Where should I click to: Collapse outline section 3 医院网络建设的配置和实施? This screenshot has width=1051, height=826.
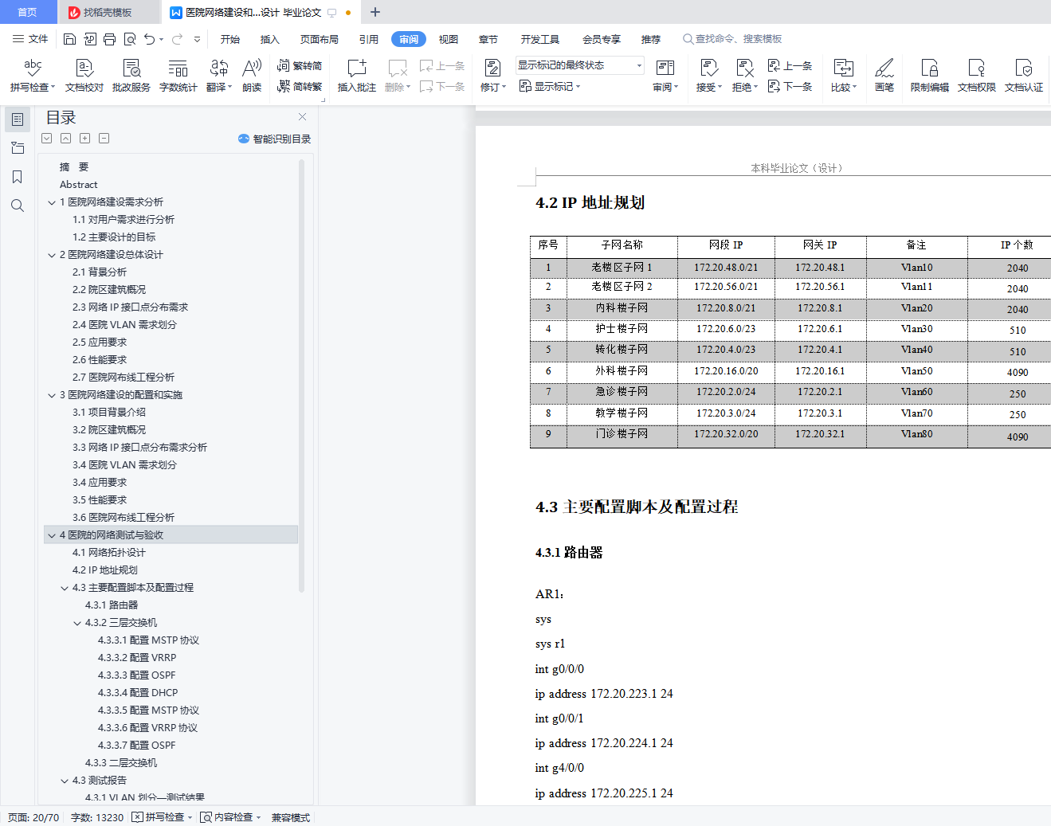click(x=52, y=395)
